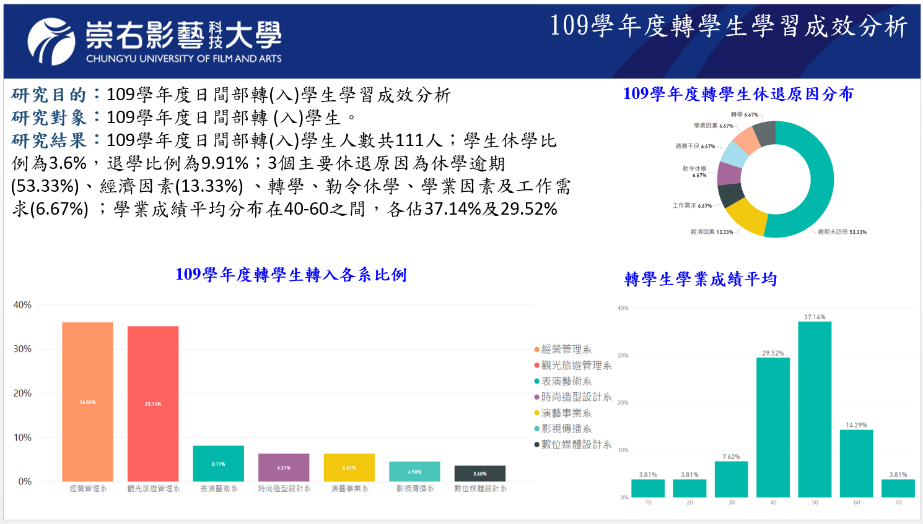
Task: Click the 研究對象 label
Action: pyautogui.click(x=49, y=118)
